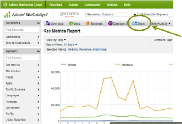Open the Instances metric link
This screenshot has width=182, height=124.
click(100, 50)
